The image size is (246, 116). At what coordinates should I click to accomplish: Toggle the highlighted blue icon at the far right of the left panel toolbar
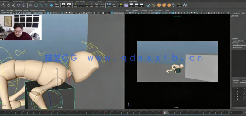click(x=112, y=13)
